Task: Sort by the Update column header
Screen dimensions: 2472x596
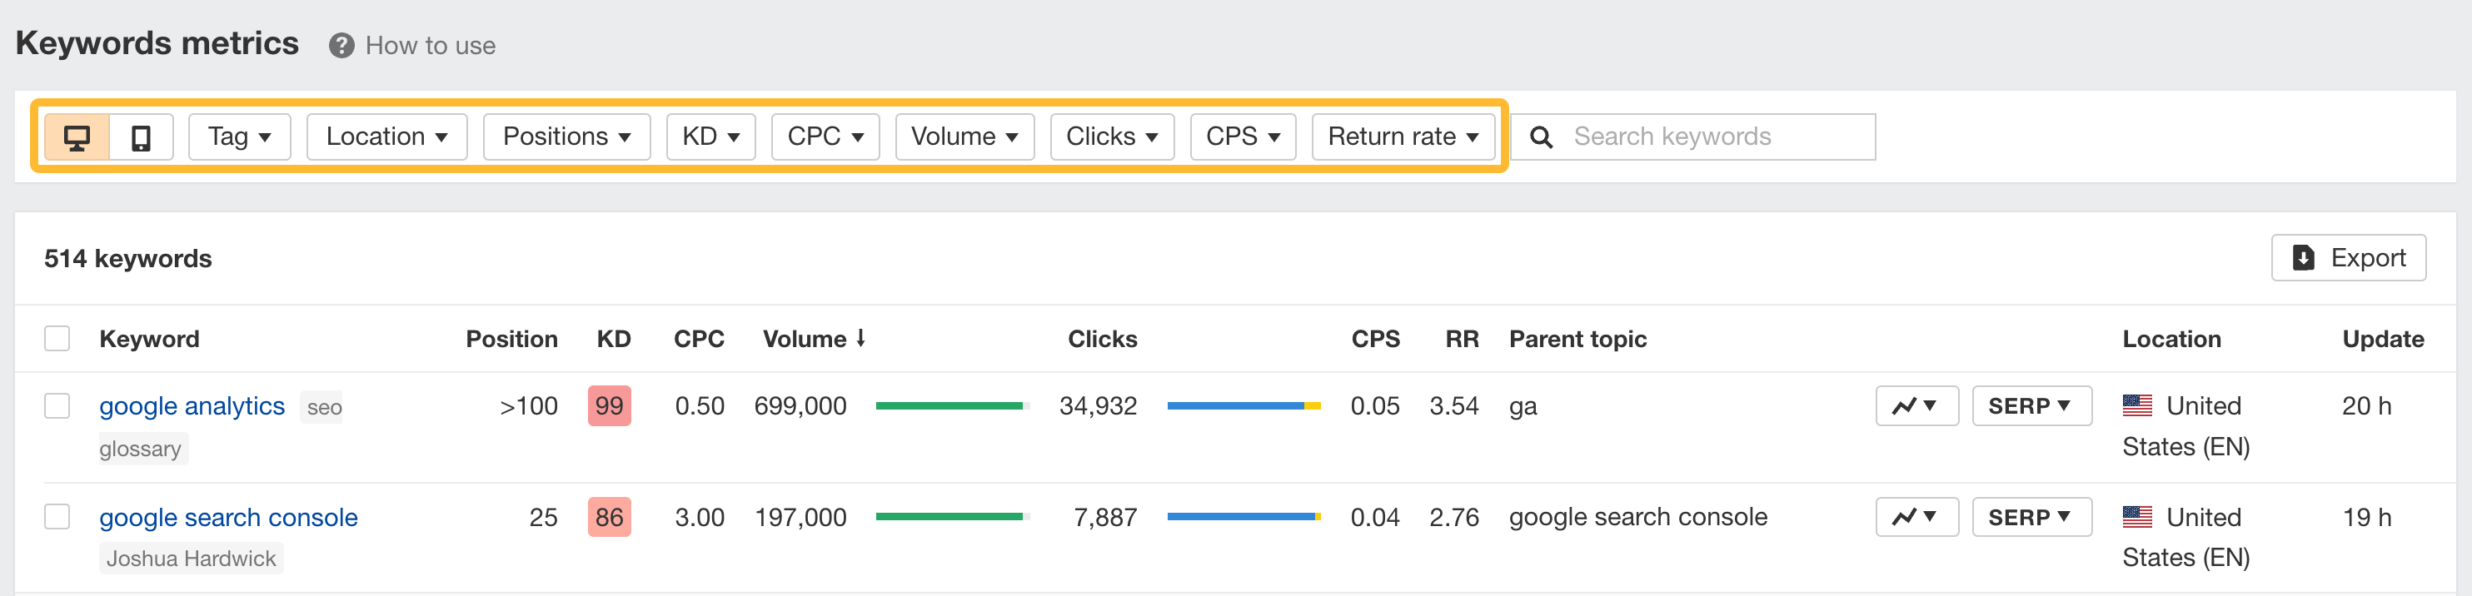Action: [2383, 339]
